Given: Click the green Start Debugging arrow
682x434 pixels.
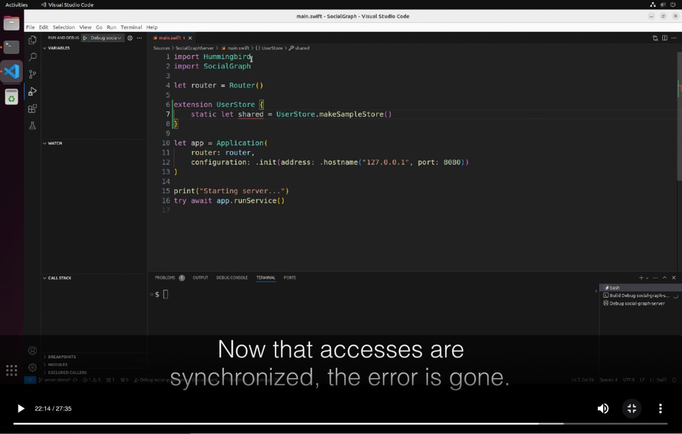Looking at the screenshot, I should click(x=85, y=38).
